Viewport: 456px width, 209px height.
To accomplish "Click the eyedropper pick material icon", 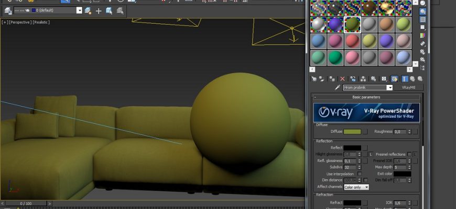I will point(337,88).
